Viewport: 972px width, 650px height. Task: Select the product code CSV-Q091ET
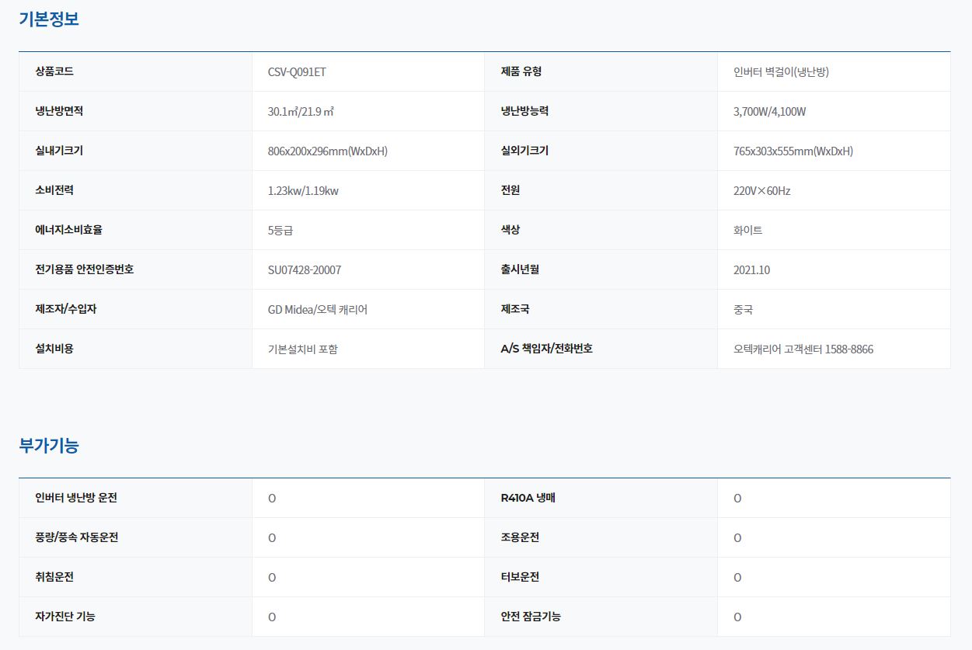(x=297, y=72)
